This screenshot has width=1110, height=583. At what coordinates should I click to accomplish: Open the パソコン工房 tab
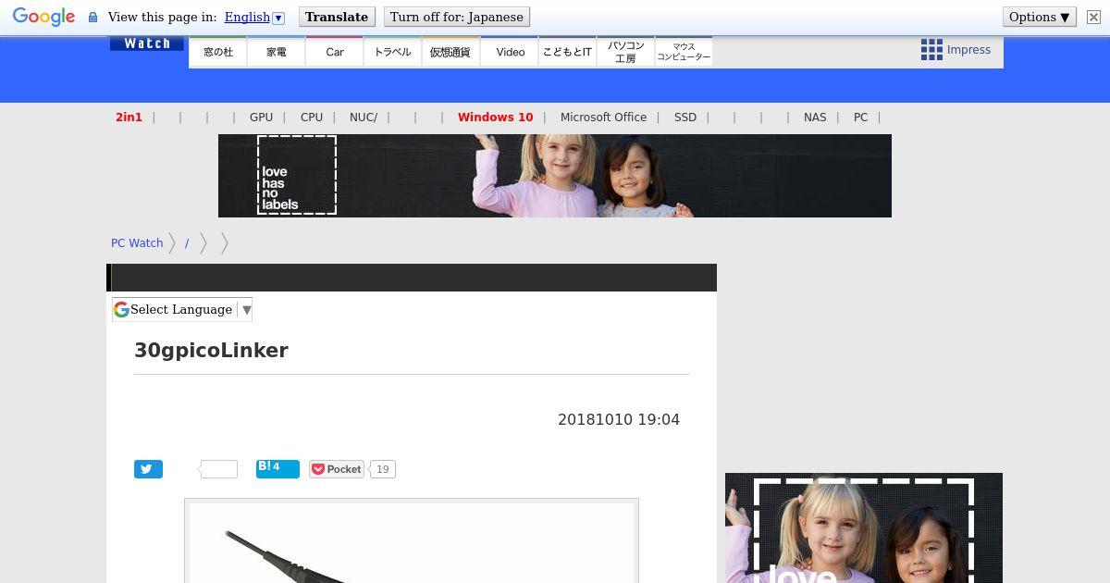pyautogui.click(x=625, y=52)
